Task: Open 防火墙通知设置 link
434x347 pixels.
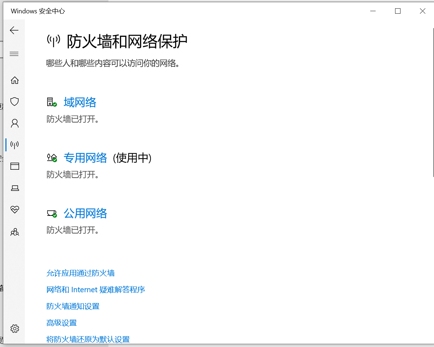Action: click(73, 306)
